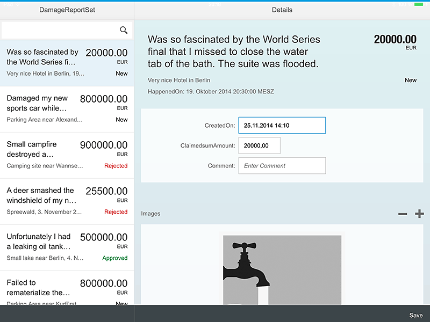This screenshot has height=322, width=430.
Task: Click the plus icon to add image
Action: [419, 214]
